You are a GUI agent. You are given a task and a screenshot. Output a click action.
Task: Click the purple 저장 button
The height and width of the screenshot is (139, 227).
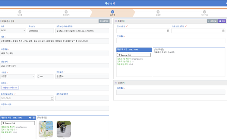pos(222,21)
